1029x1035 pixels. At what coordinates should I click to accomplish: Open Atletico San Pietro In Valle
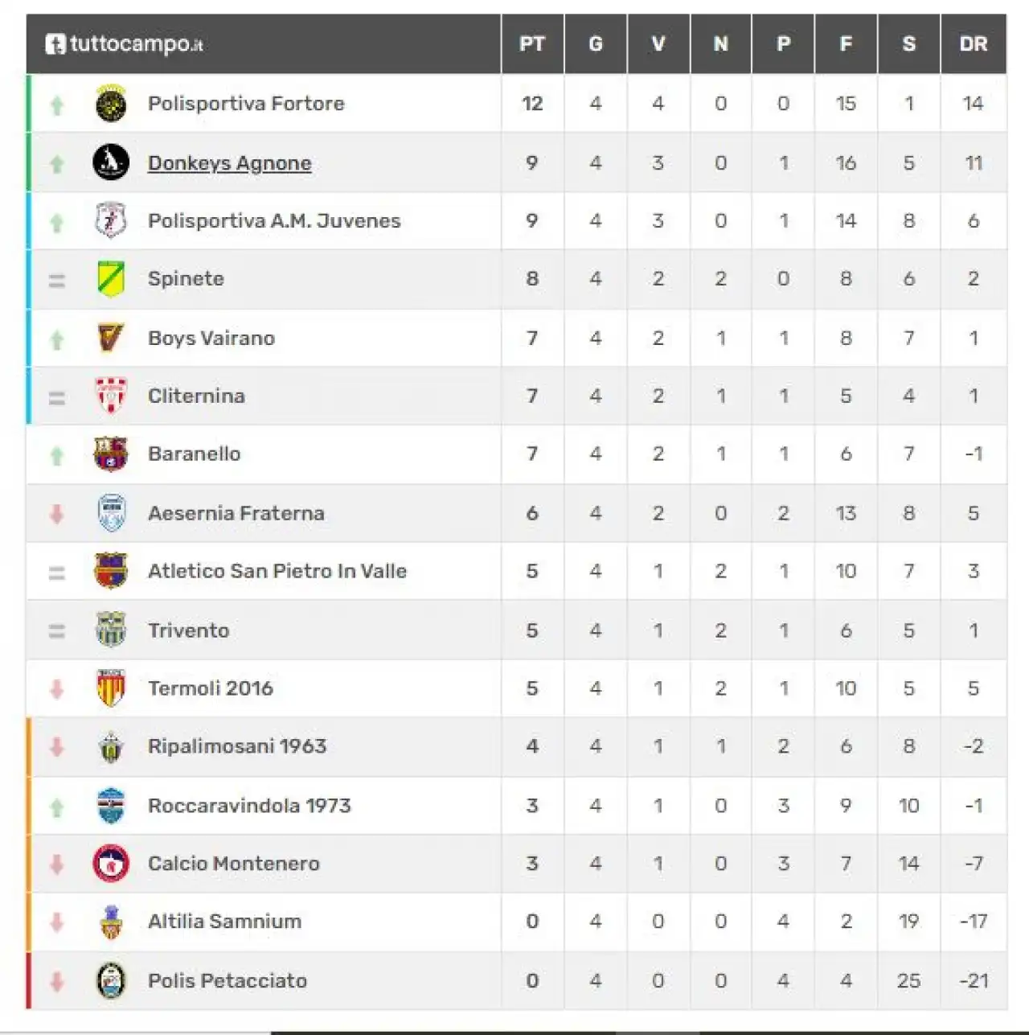click(x=277, y=571)
